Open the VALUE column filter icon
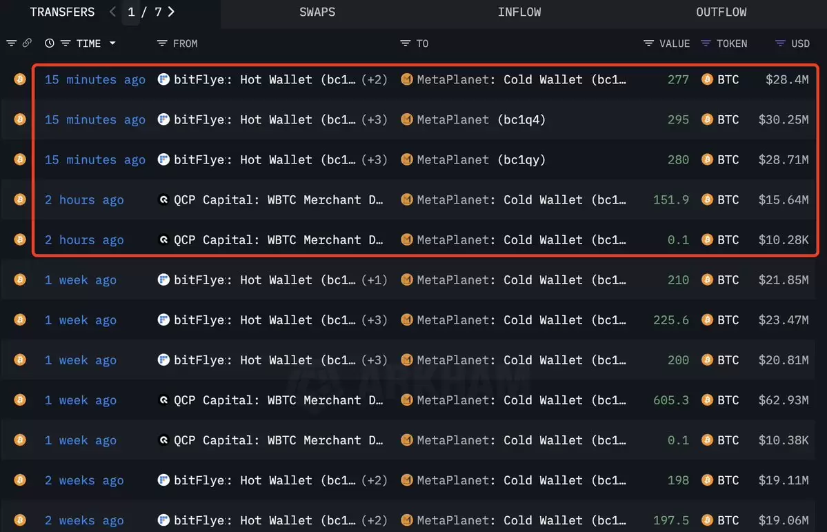 click(649, 43)
